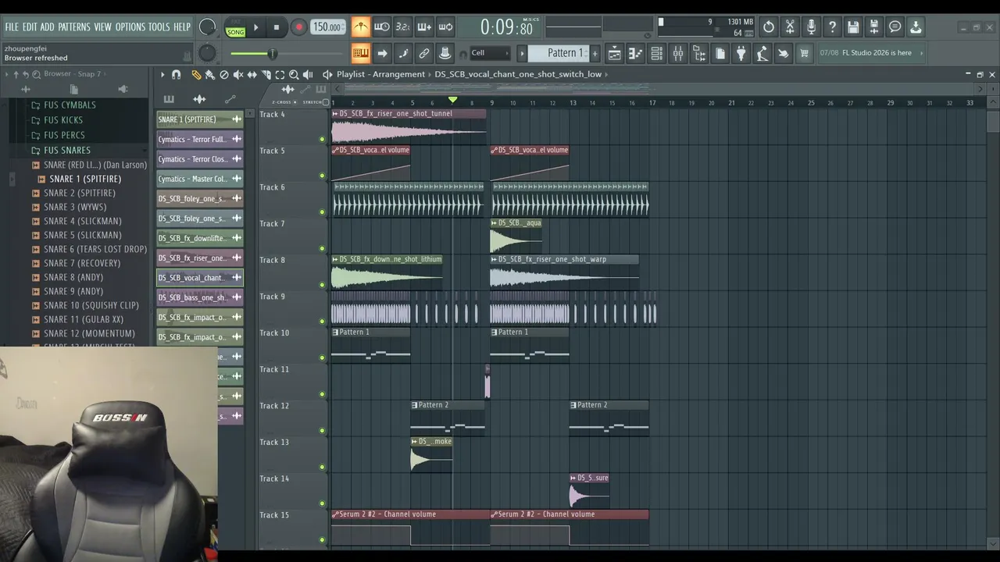
Task: Click the undo history button
Action: [769, 27]
